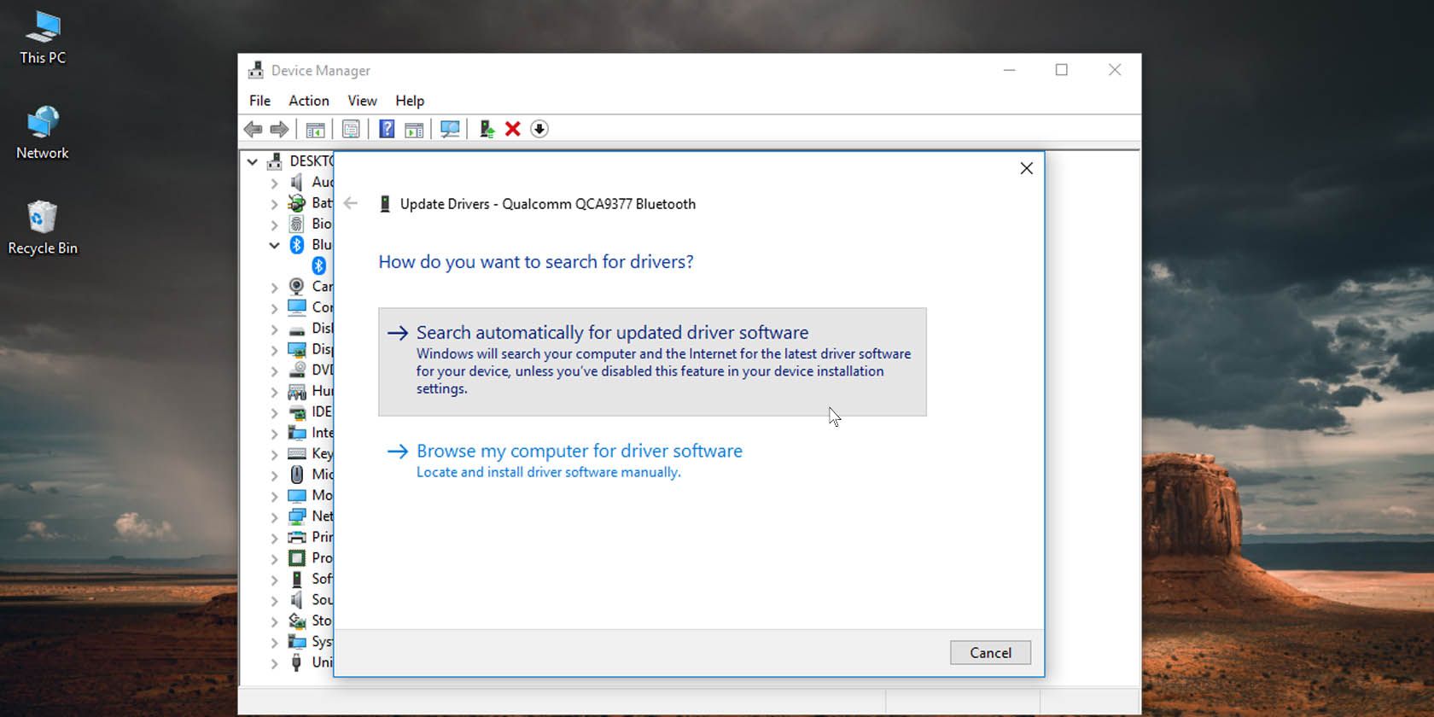Collapse the Bluetooth tree category
The image size is (1434, 717).
[274, 245]
